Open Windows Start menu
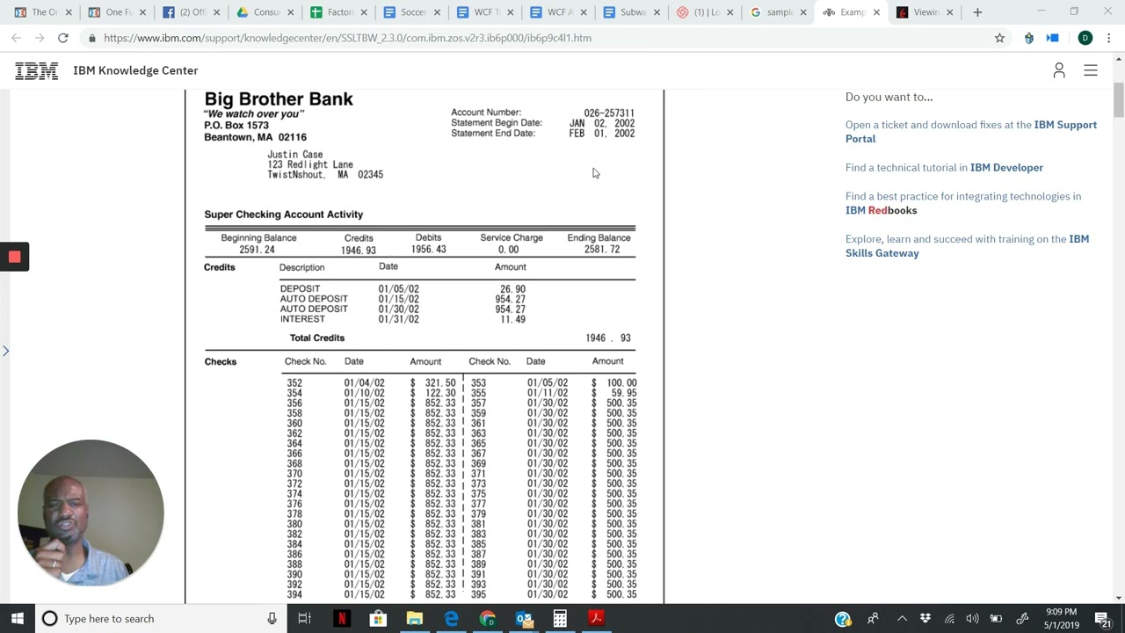 tap(18, 619)
